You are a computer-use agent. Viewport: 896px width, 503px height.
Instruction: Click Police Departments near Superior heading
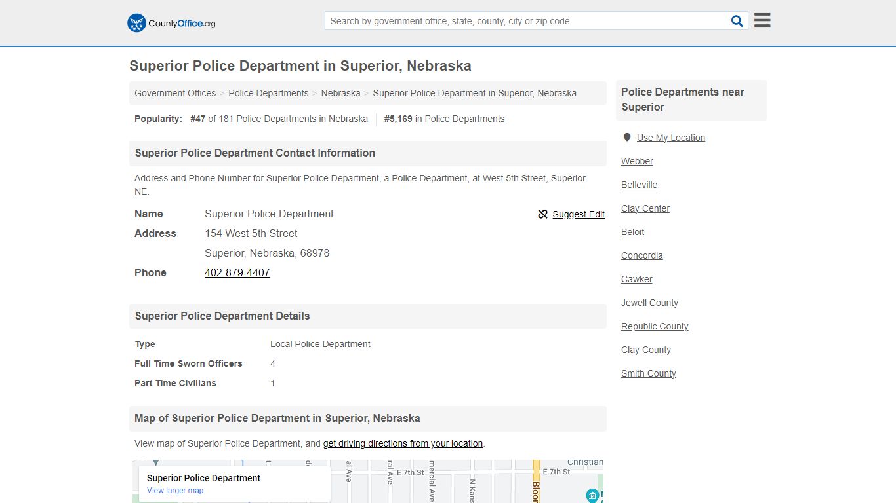pos(683,100)
